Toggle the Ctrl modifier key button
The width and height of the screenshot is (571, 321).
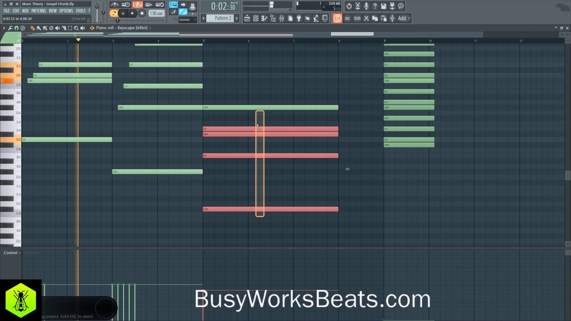pyautogui.click(x=337, y=18)
